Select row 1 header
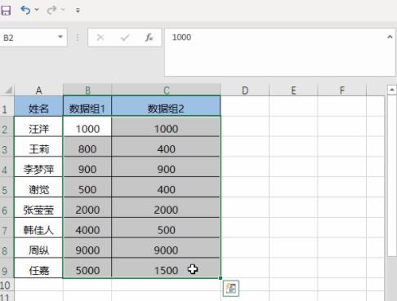 (7, 106)
